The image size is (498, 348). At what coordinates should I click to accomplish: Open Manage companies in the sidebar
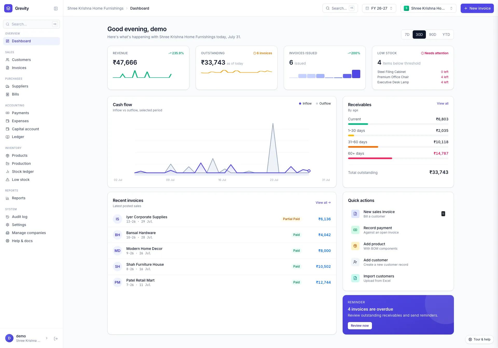31,233
